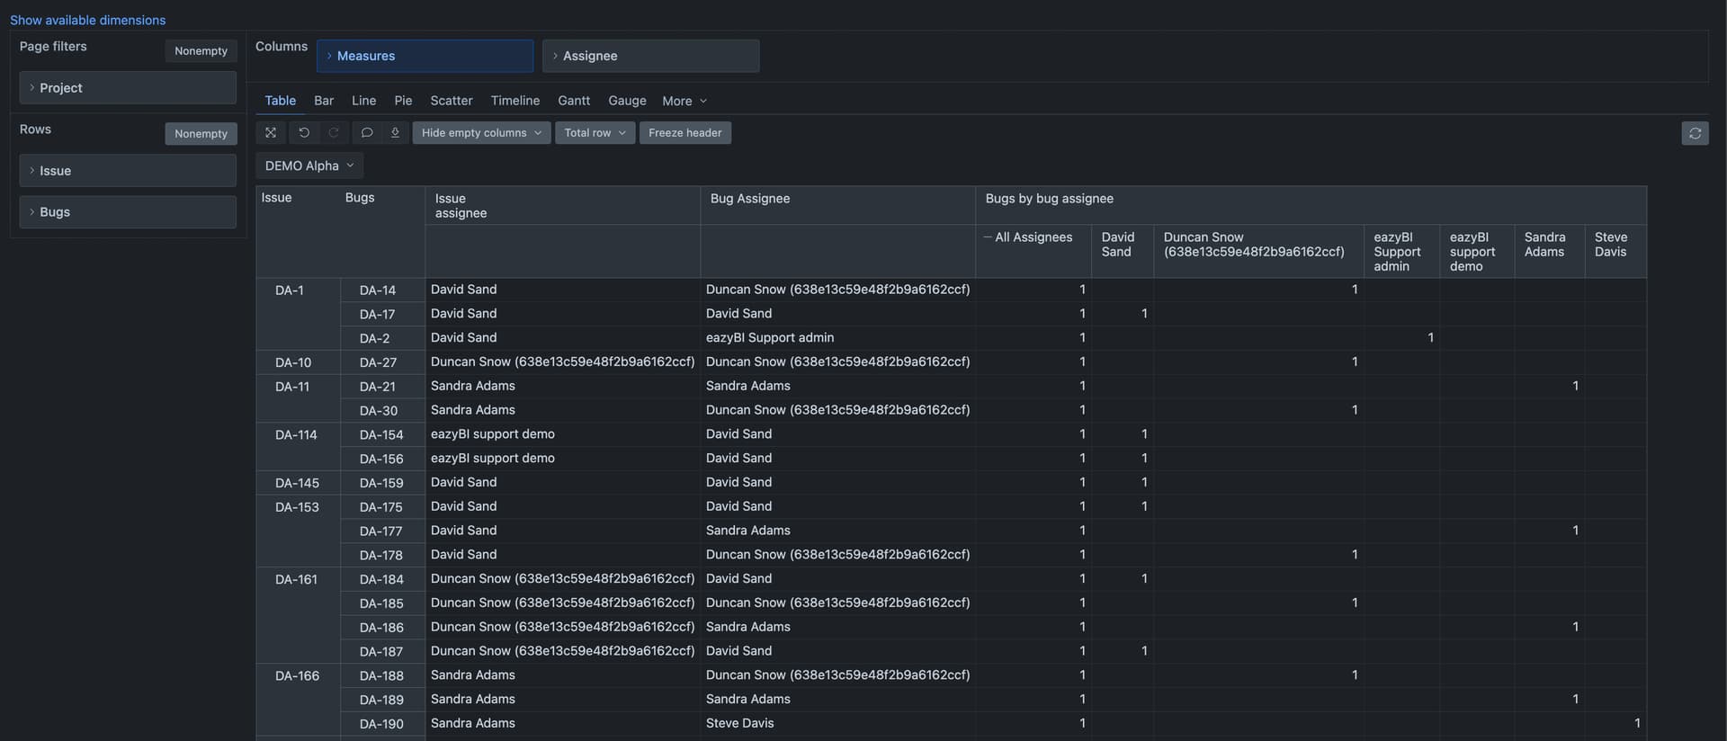Switch to the Bar chart tab
This screenshot has width=1727, height=741.
point(324,101)
